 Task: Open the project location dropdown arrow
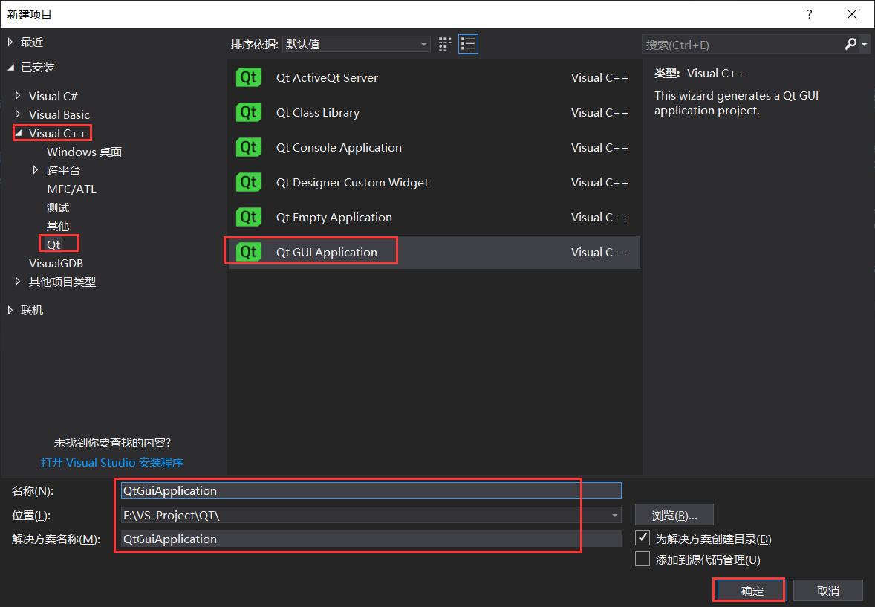(614, 514)
